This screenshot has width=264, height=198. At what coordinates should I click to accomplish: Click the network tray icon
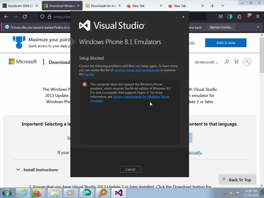(x=226, y=193)
